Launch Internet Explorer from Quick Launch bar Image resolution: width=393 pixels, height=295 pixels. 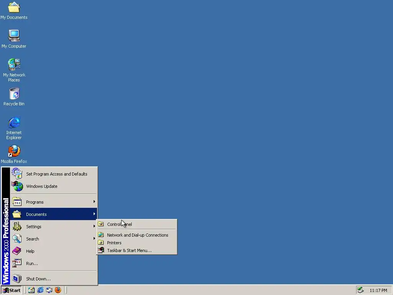click(40, 290)
